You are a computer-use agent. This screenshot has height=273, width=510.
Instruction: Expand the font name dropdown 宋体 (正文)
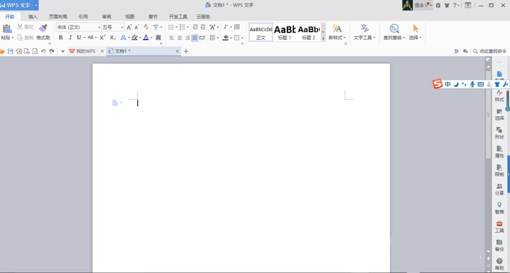(99, 27)
